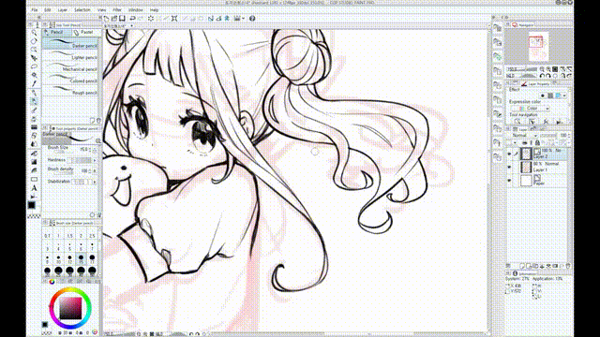This screenshot has width=600, height=337.
Task: Rotate canvas left in the Navigator
Action: point(542,76)
